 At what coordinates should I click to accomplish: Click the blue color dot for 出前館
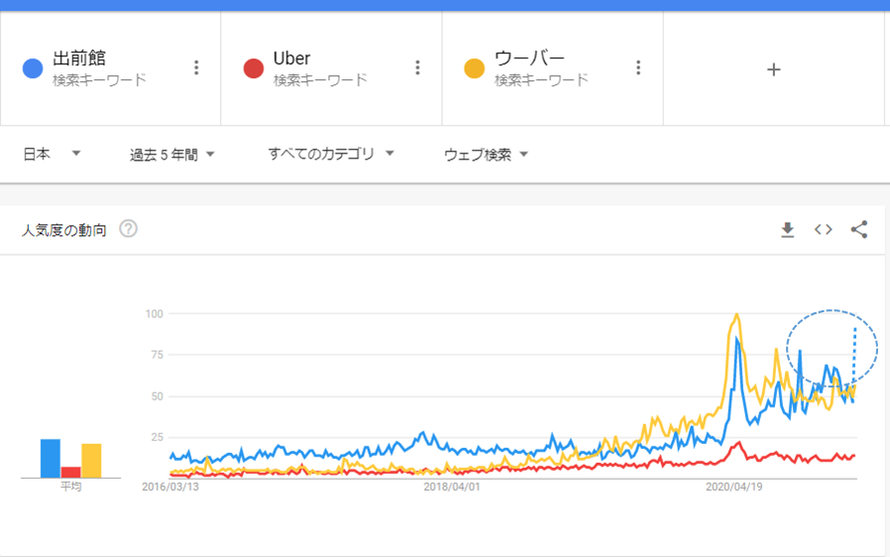(x=33, y=68)
